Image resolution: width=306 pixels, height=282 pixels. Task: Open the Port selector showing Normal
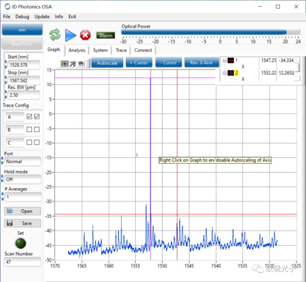tap(23, 161)
